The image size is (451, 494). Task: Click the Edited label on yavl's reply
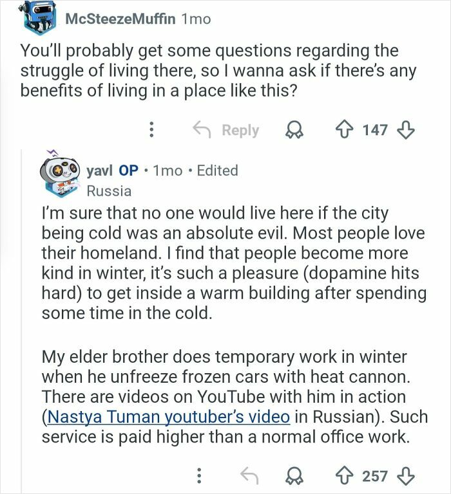pyautogui.click(x=217, y=170)
